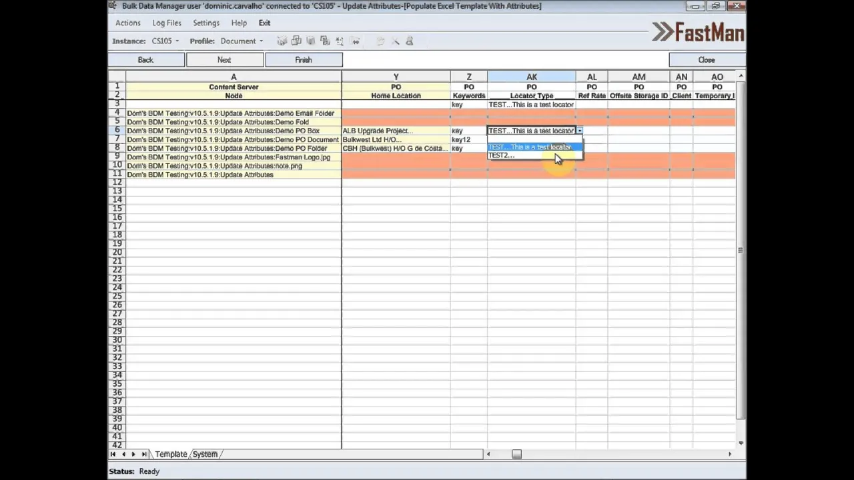854x480 pixels.
Task: Click the 'Demo Email Folder' node cell
Action: coord(234,113)
